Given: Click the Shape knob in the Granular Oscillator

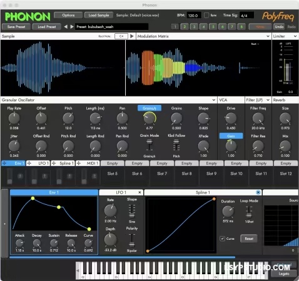Looking at the screenshot, I should (203, 118).
